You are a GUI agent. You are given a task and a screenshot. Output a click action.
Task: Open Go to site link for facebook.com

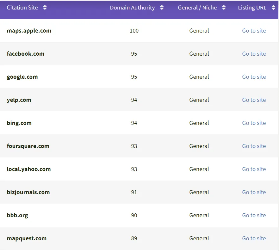click(254, 54)
